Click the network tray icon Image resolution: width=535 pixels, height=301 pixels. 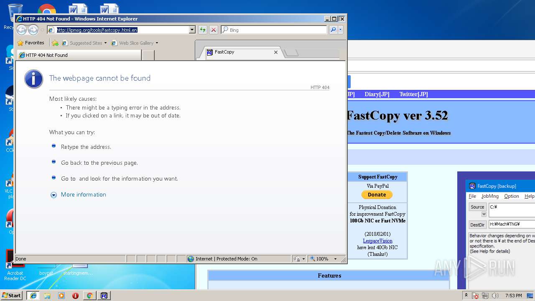(x=485, y=296)
